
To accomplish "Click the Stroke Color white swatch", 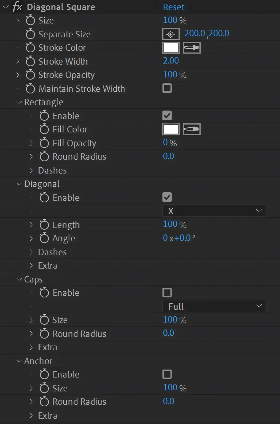I will [171, 48].
